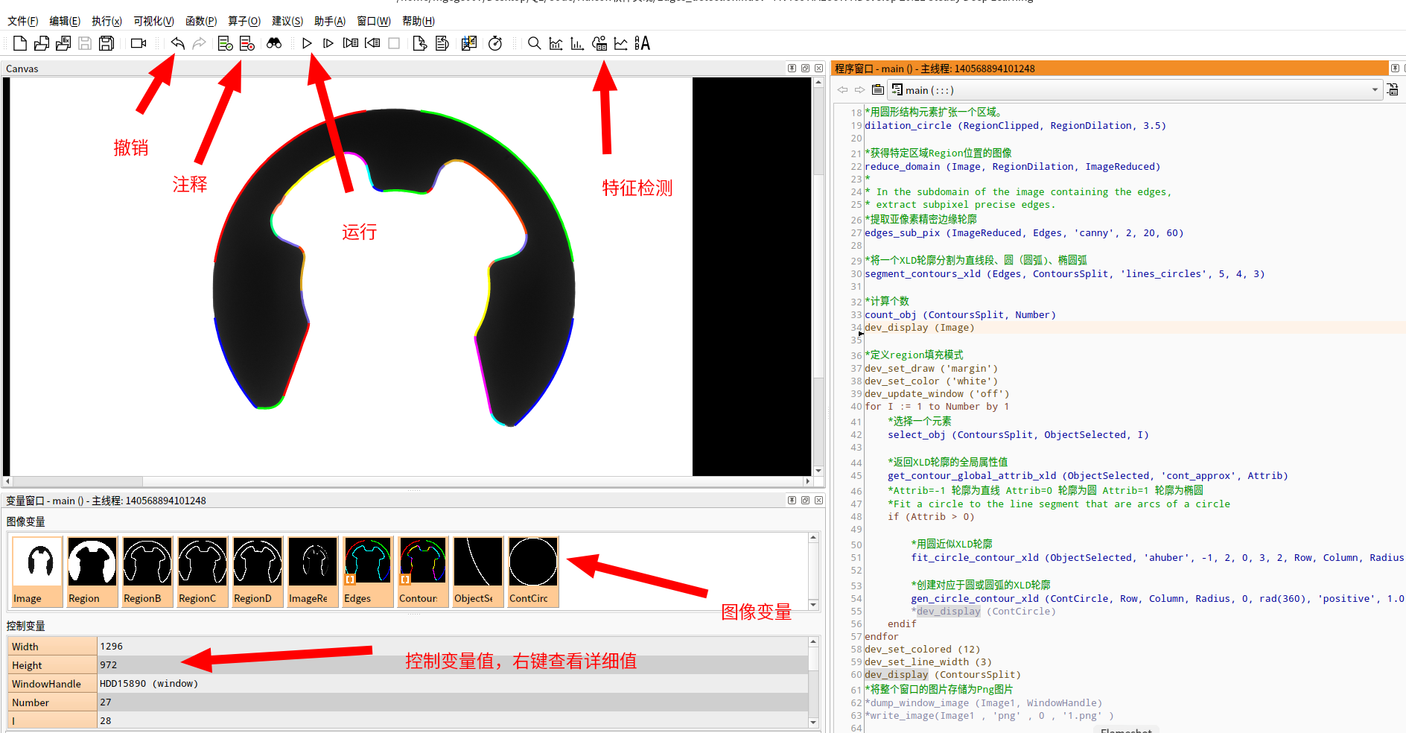Click the procedure list icon beside main
Screen dimensions: 1406x733
878,89
